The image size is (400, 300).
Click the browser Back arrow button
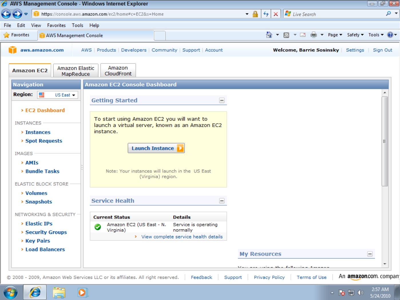(6, 14)
